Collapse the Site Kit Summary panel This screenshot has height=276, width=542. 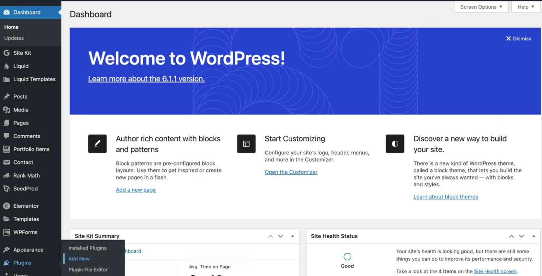point(293,236)
